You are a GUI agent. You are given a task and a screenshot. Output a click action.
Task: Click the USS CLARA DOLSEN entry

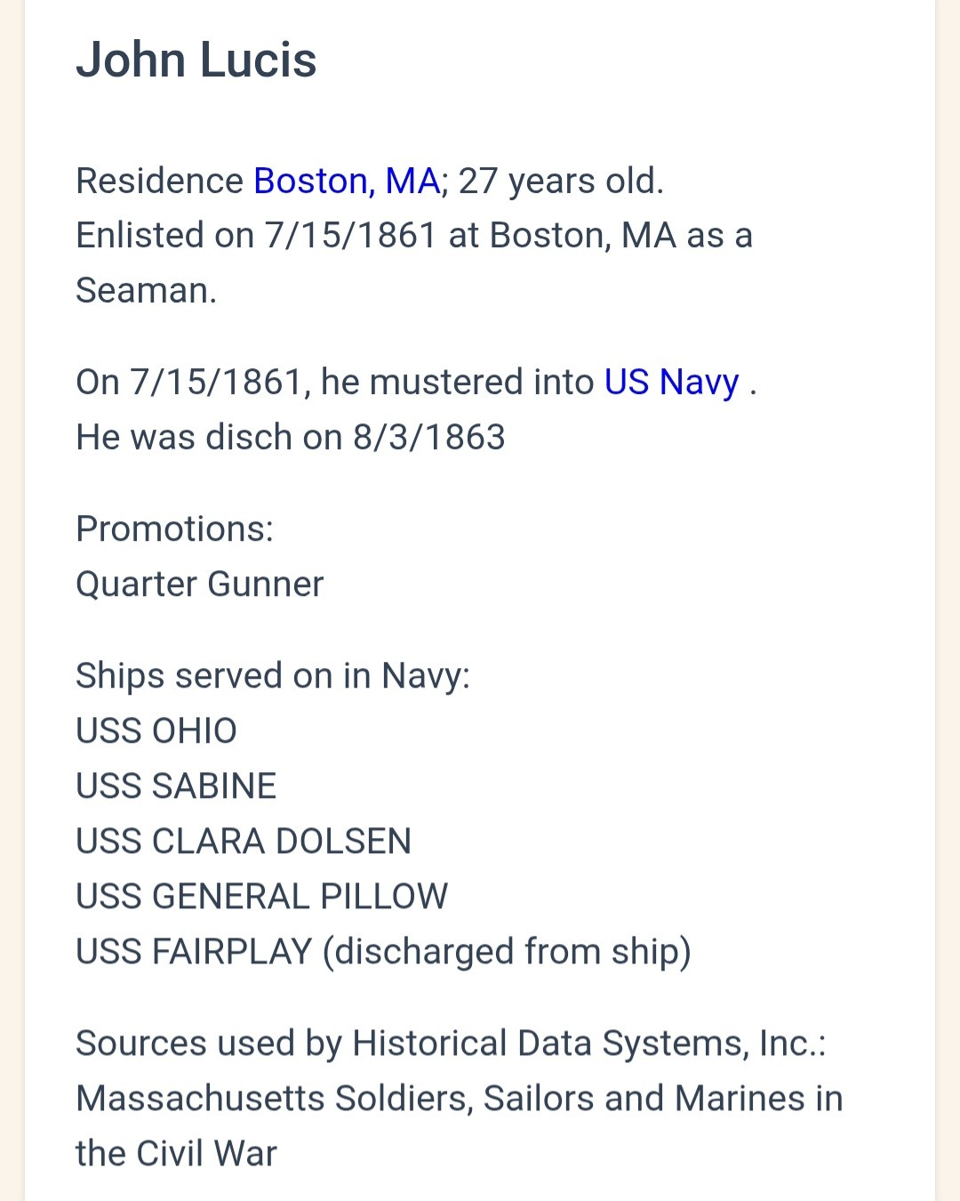point(244,842)
